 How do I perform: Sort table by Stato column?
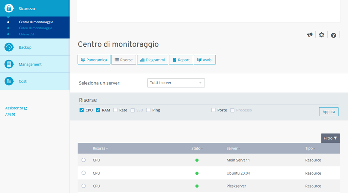(x=197, y=148)
